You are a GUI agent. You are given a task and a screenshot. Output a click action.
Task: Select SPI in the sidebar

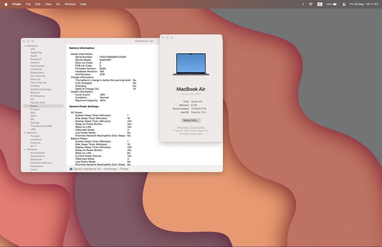pos(32,119)
